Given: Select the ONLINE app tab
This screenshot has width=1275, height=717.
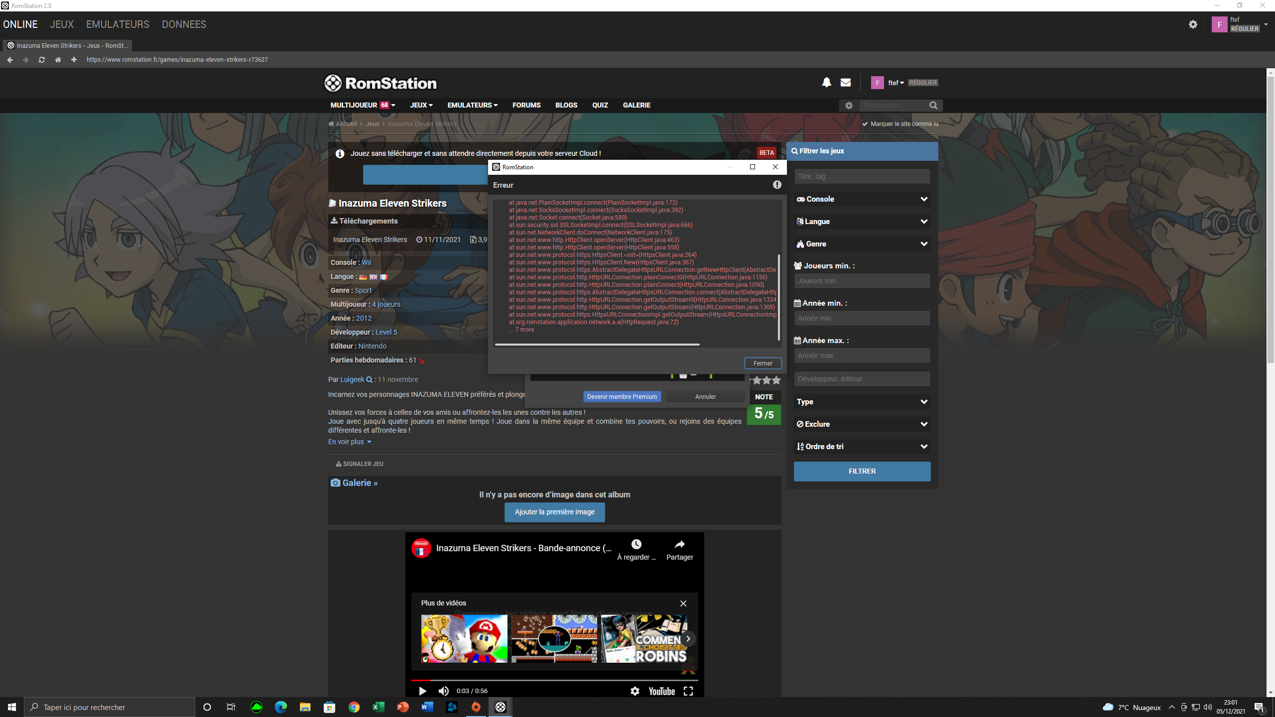Looking at the screenshot, I should 20,24.
